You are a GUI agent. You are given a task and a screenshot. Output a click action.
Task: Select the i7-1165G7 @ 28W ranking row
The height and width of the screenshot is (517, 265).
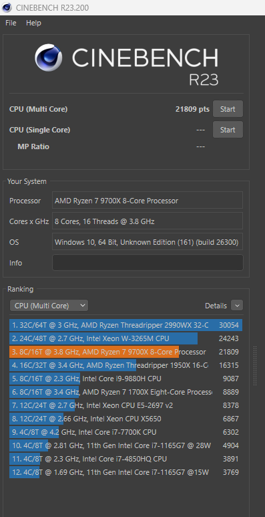click(x=125, y=445)
